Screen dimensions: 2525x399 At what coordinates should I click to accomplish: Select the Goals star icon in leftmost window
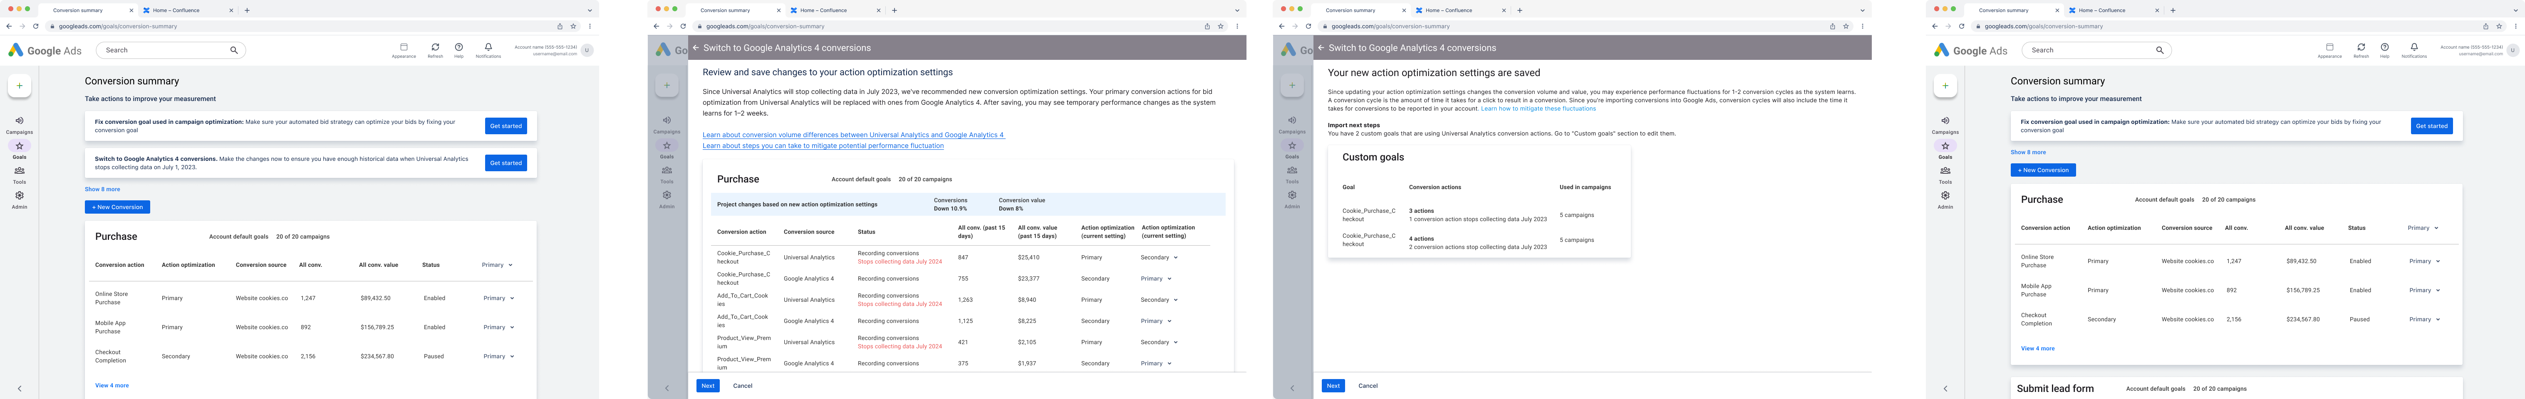tap(19, 146)
